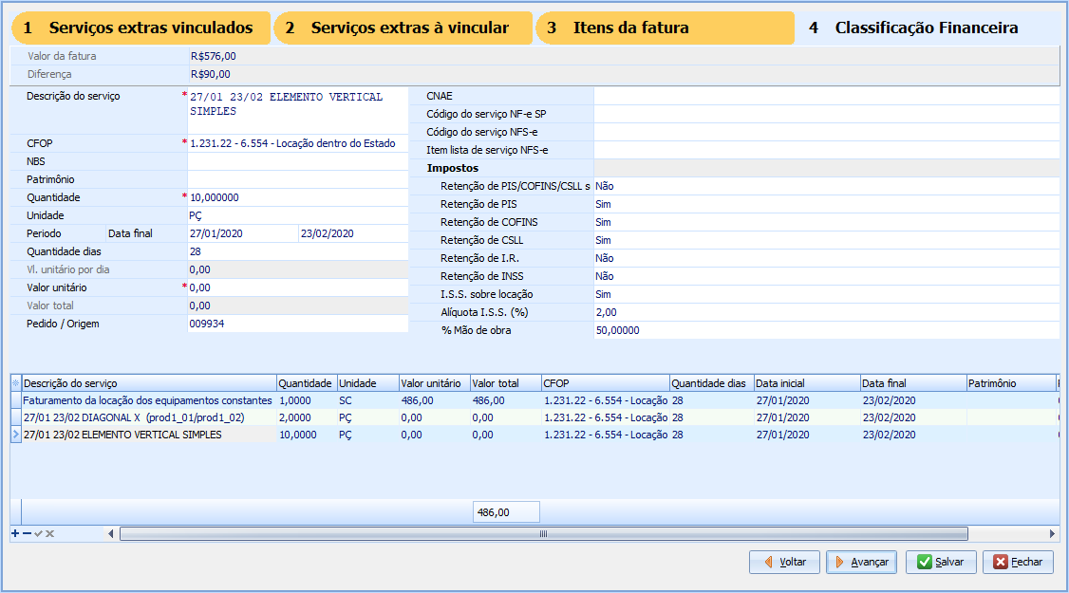Click the Voltar button
The width and height of the screenshot is (1069, 593).
click(x=785, y=563)
